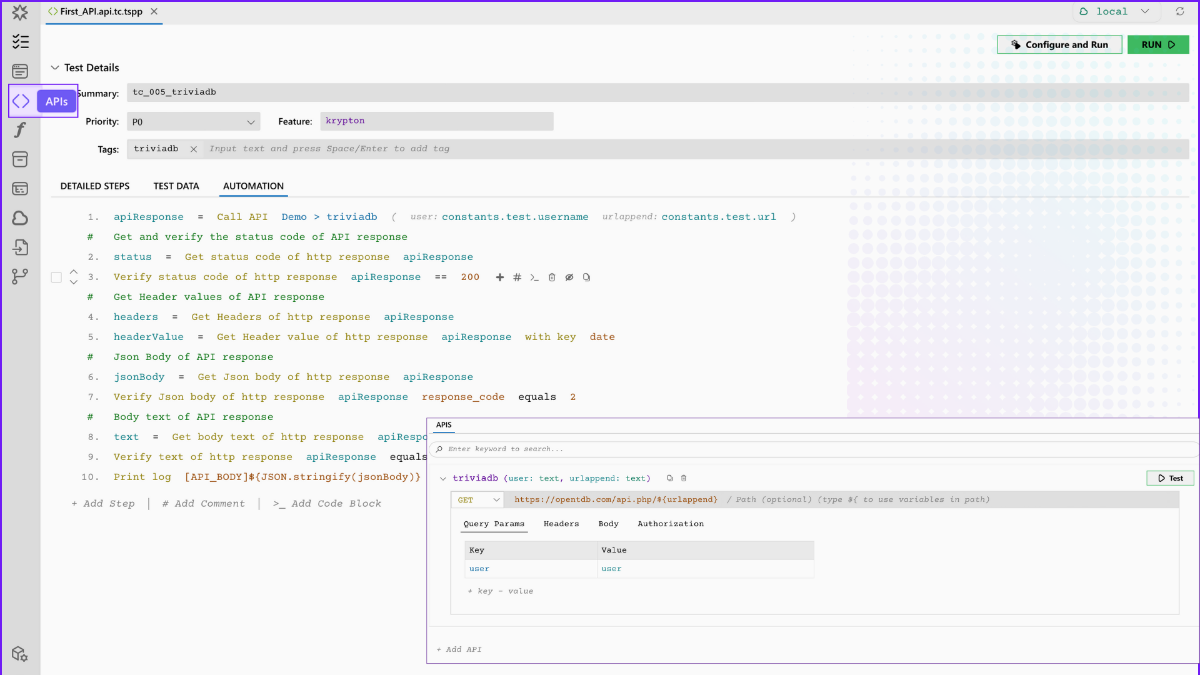Click the RUN button to execute test
This screenshot has height=675, width=1200.
1158,44
